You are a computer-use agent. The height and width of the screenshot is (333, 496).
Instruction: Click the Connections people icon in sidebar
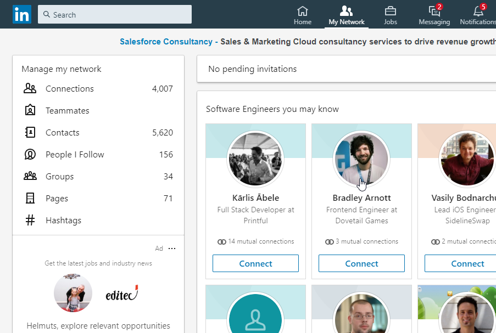coord(30,88)
